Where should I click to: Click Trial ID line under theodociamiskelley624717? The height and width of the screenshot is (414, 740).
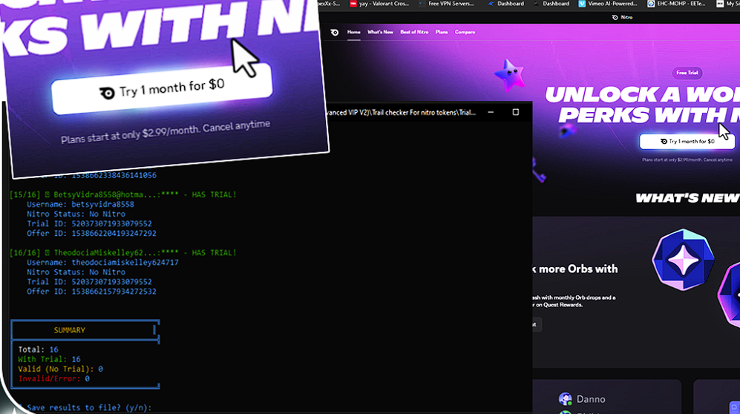pyautogui.click(x=89, y=282)
